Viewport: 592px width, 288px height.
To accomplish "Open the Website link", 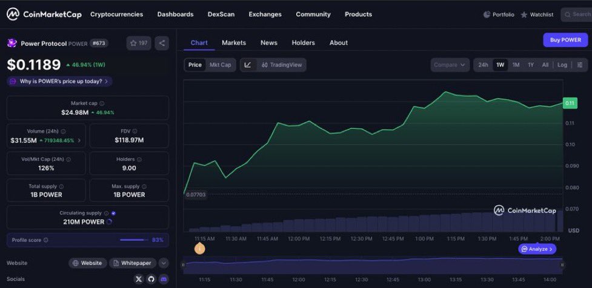I will tap(88, 263).
